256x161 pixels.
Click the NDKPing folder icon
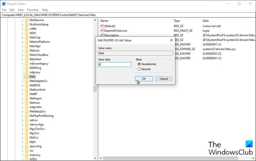pos(27,68)
